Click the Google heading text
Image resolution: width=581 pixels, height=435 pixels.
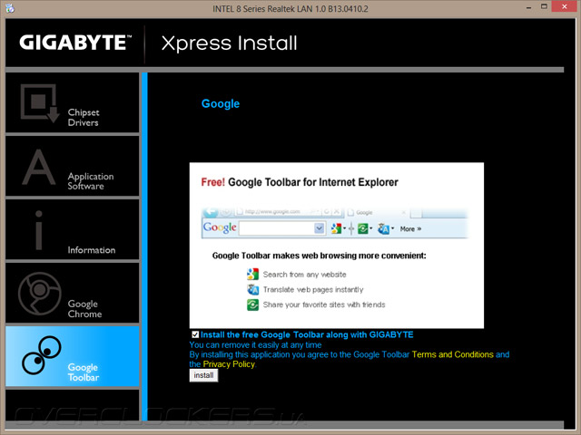[221, 103]
